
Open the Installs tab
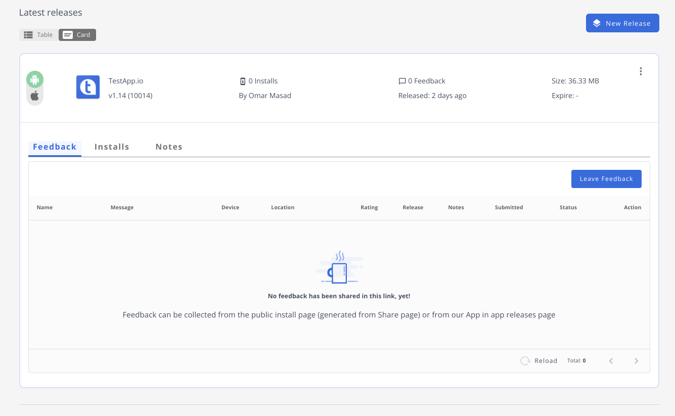tap(112, 147)
